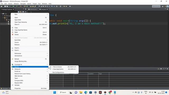This screenshot has width=169, height=95.
Task: Open the Refactor menu in menu bar
Action: coord(16,4)
